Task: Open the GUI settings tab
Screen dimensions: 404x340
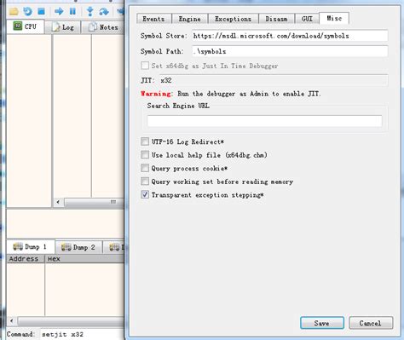Action: coord(307,19)
